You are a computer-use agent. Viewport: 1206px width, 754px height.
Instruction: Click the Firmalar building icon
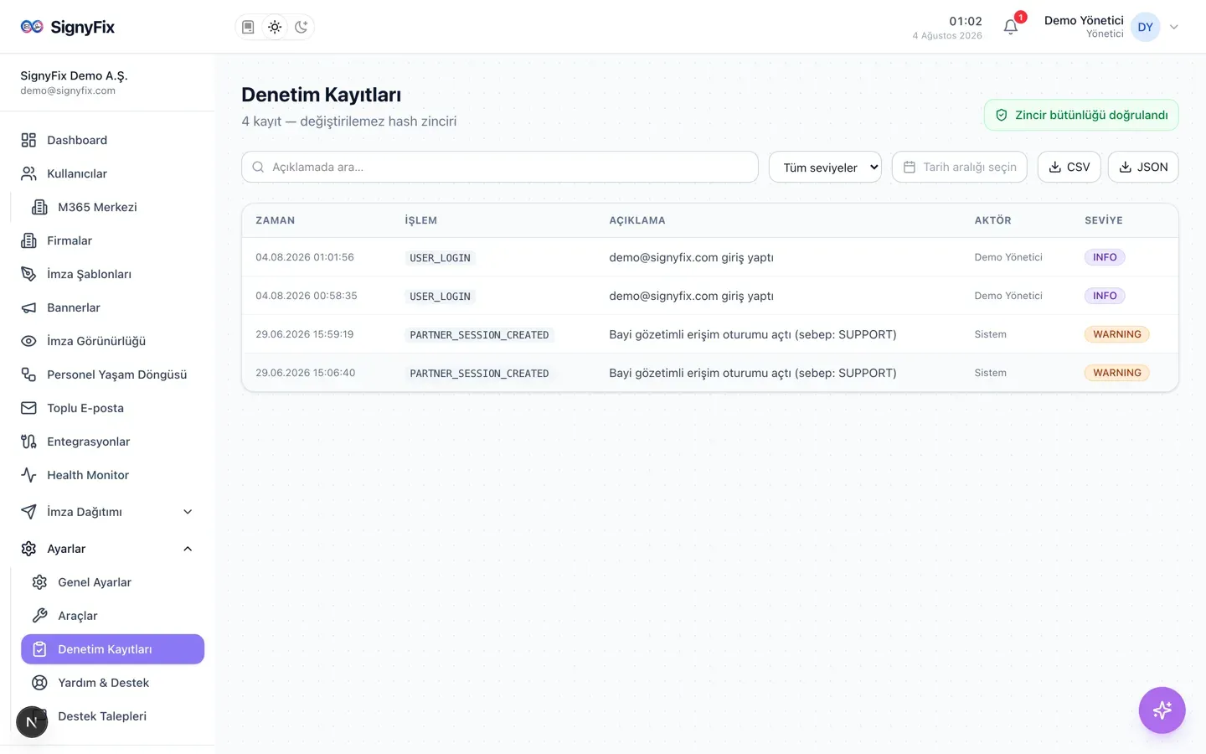(28, 240)
